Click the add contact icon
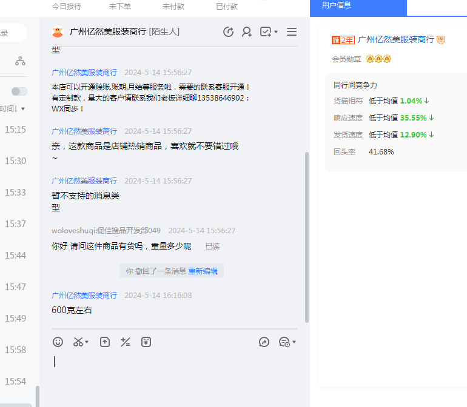The height and width of the screenshot is (407, 467). pos(247,32)
